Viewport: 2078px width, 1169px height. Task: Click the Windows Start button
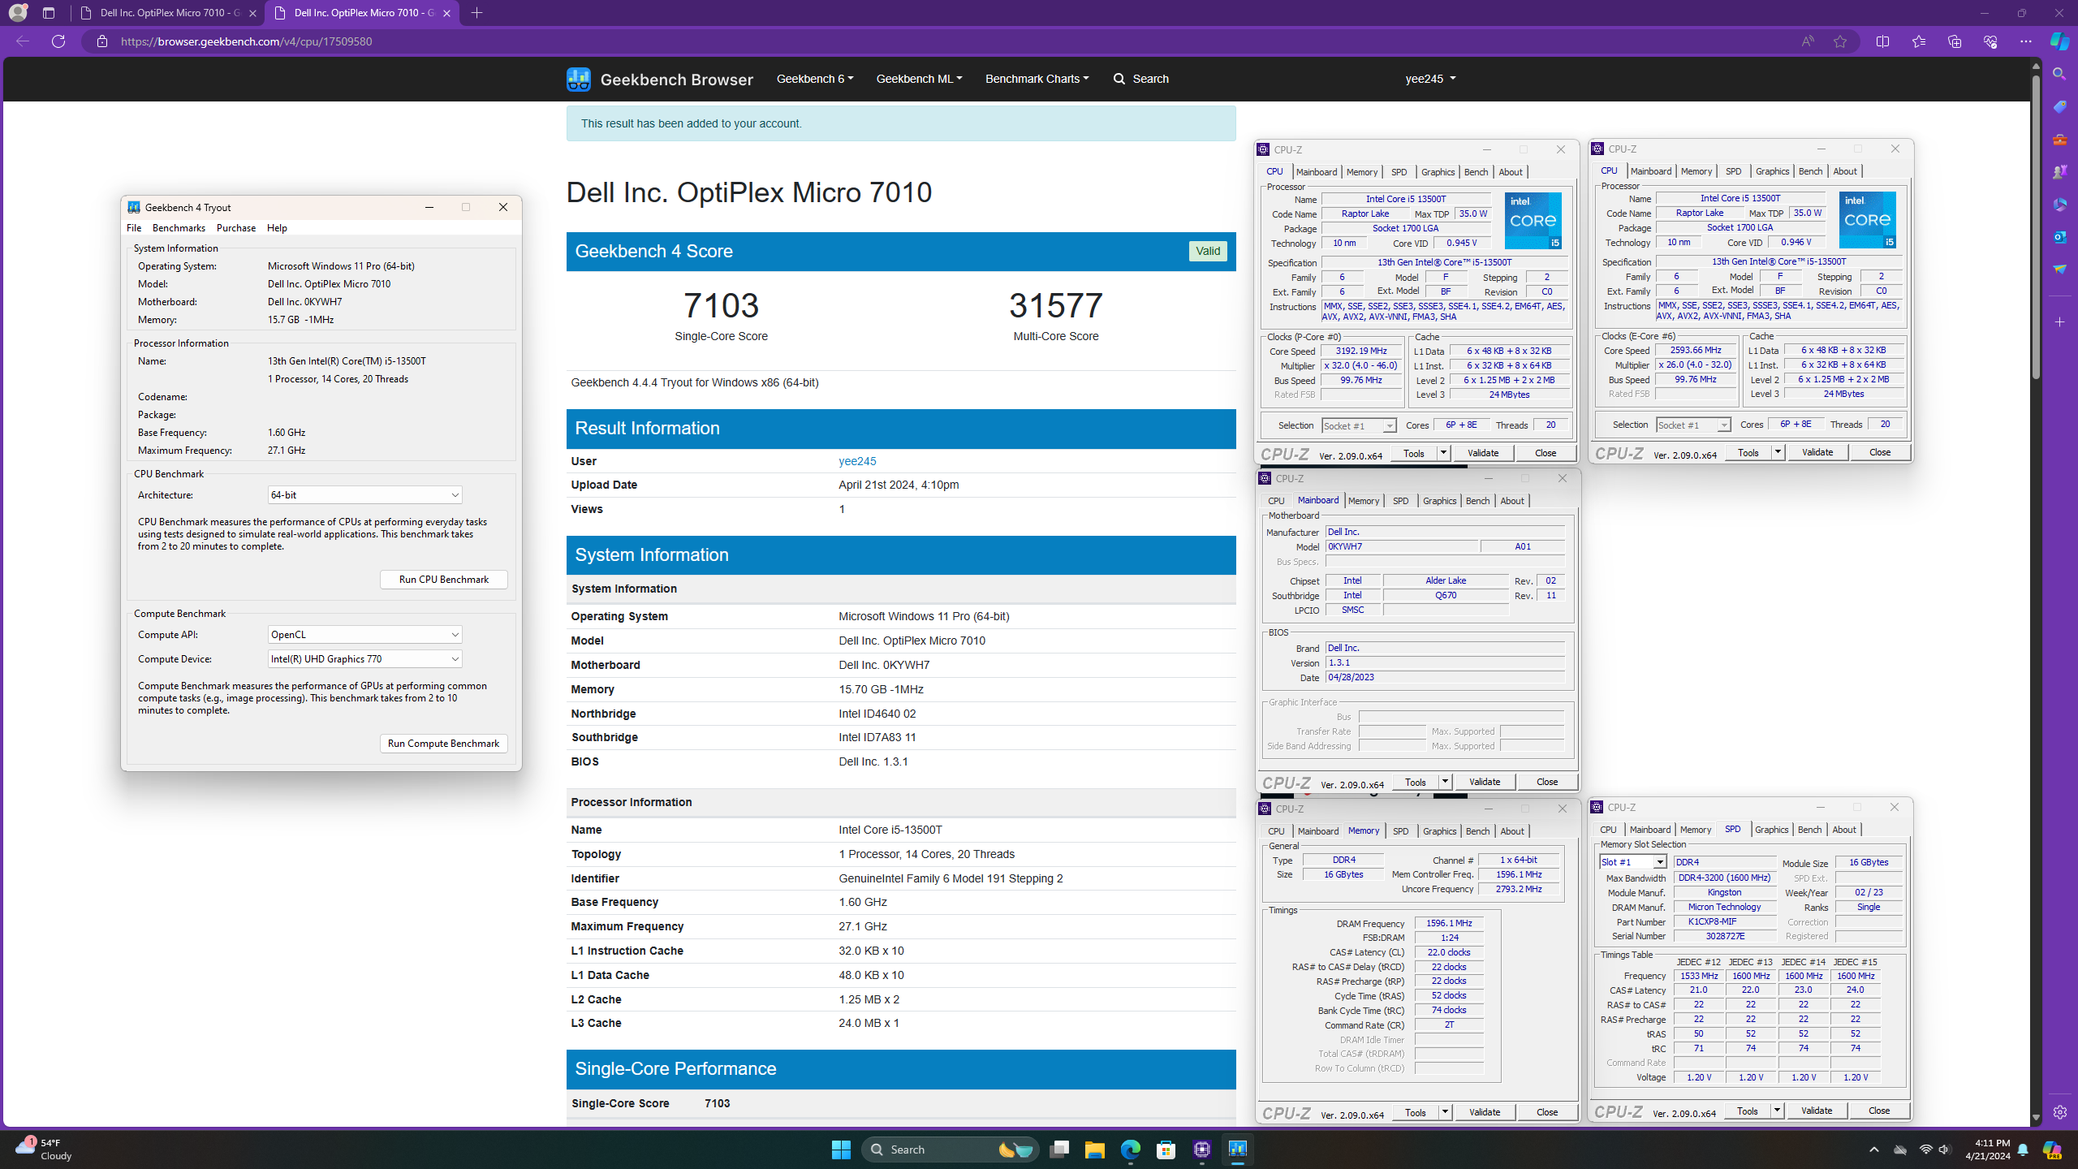tap(841, 1150)
